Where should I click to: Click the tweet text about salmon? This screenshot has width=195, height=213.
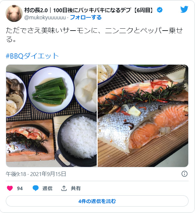pyautogui.click(x=94, y=35)
